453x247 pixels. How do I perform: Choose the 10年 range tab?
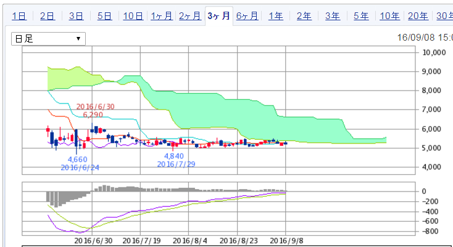click(x=389, y=17)
